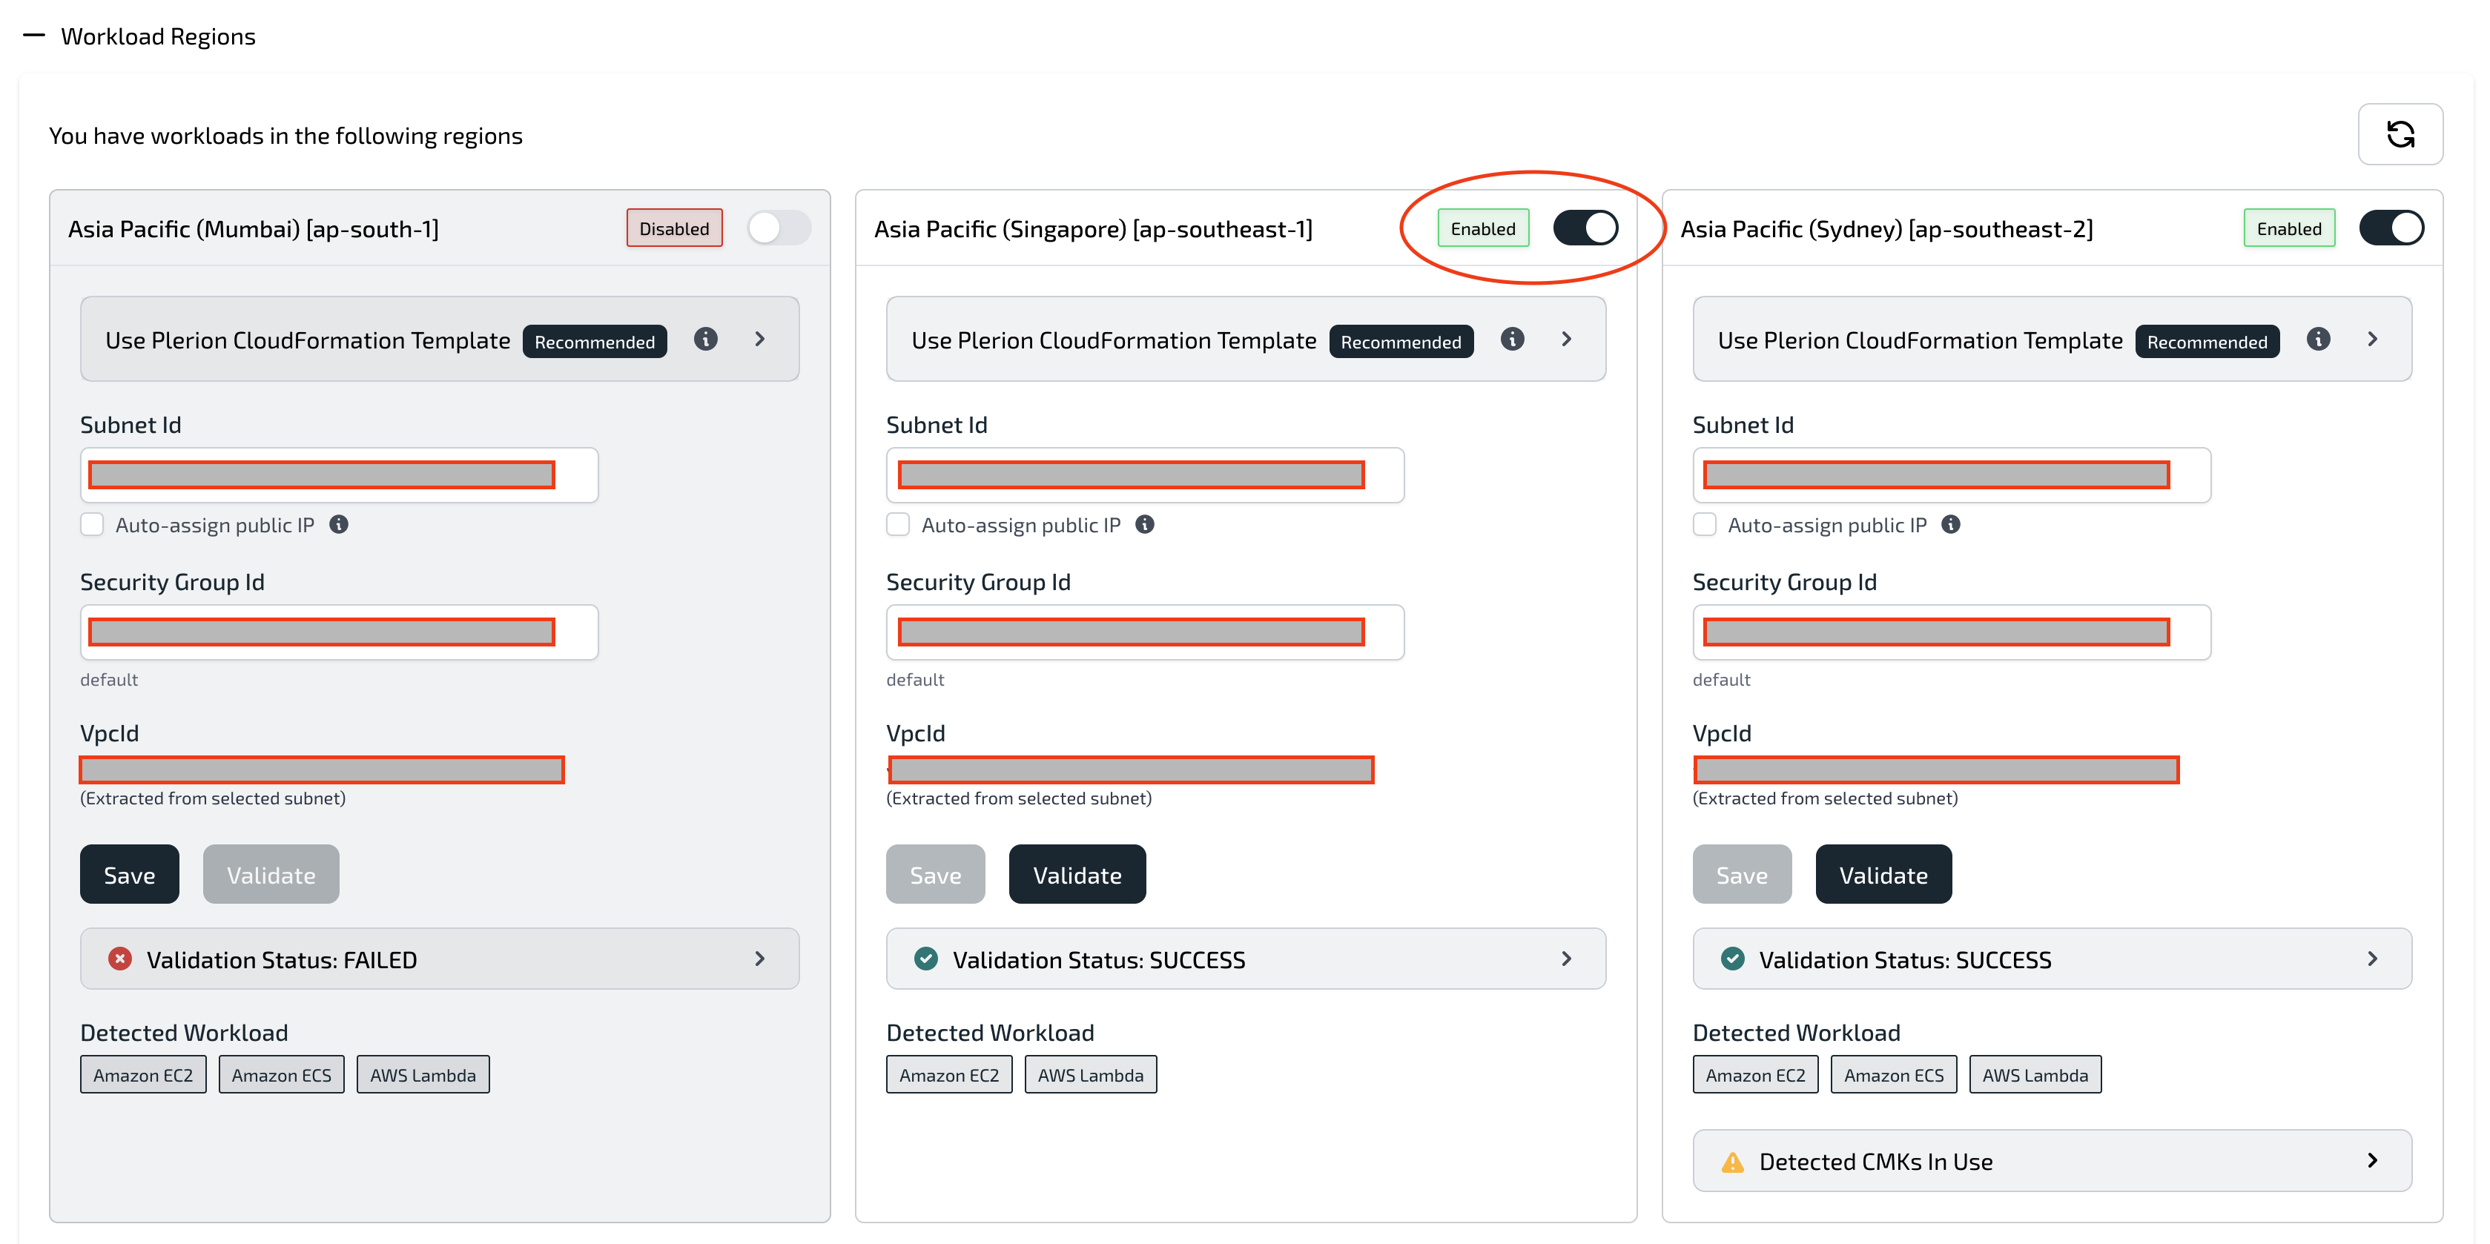Click Validate in the Singapore region card

[x=1077, y=874]
